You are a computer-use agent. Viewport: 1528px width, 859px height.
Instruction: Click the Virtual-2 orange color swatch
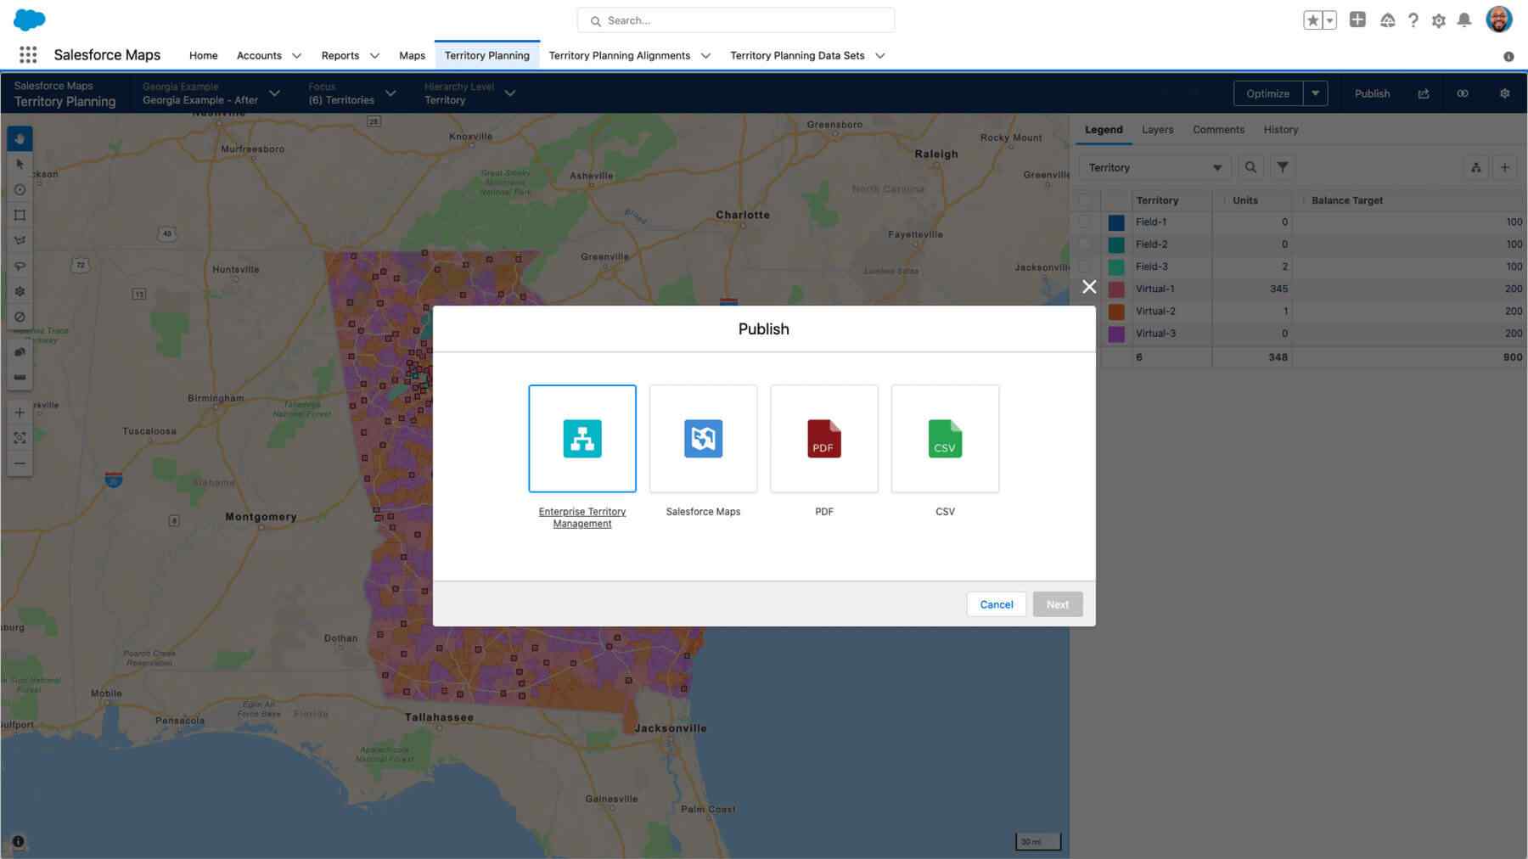(1116, 312)
